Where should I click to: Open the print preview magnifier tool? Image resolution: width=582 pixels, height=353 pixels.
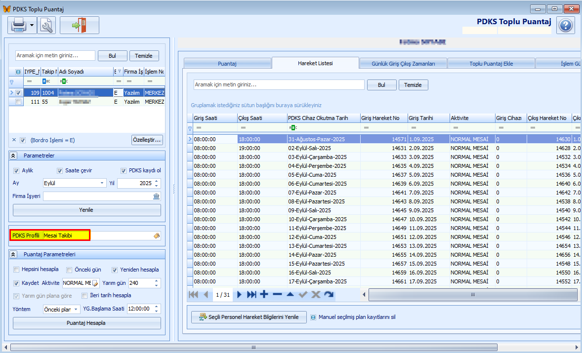pyautogui.click(x=46, y=25)
